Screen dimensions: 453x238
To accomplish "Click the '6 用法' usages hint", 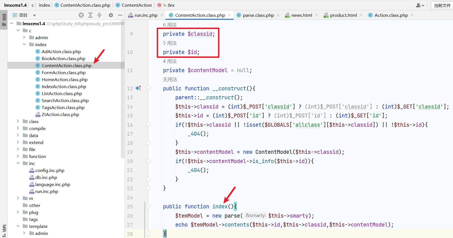I will tap(170, 25).
